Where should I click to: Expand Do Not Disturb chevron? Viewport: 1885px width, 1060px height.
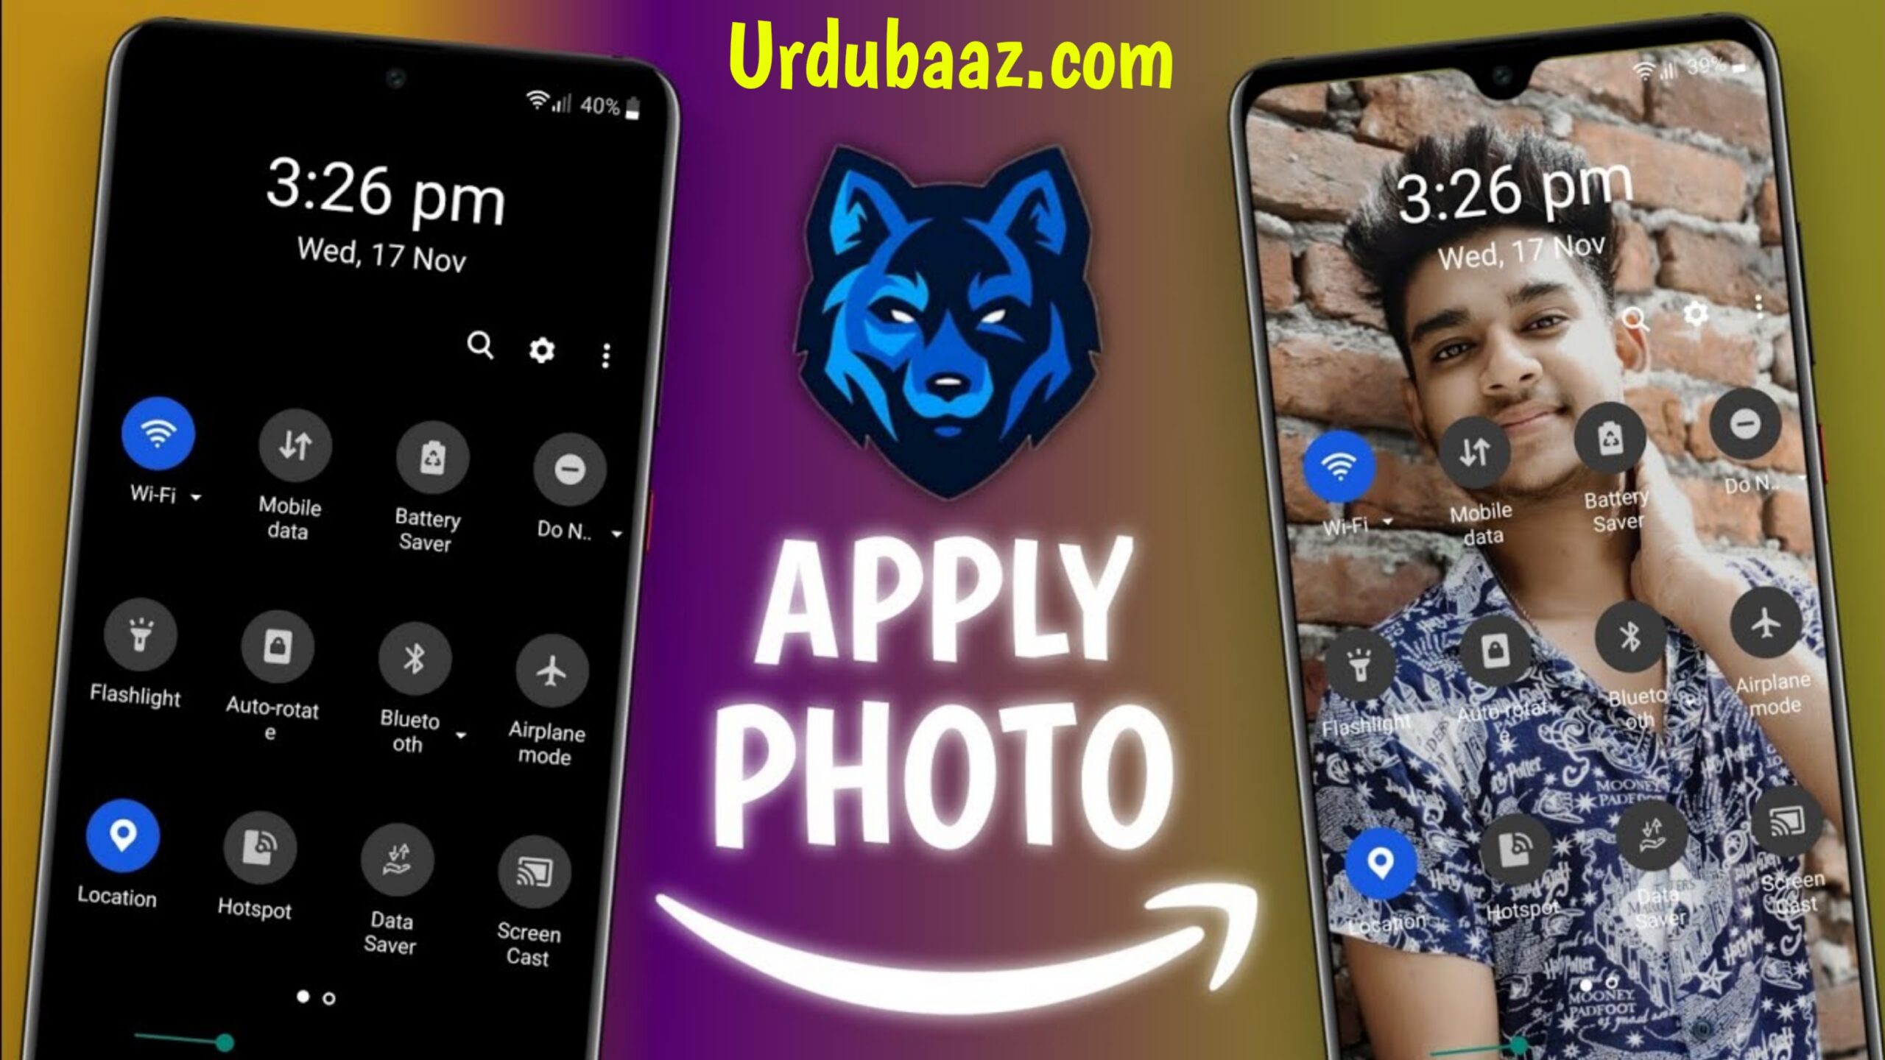[x=616, y=532]
